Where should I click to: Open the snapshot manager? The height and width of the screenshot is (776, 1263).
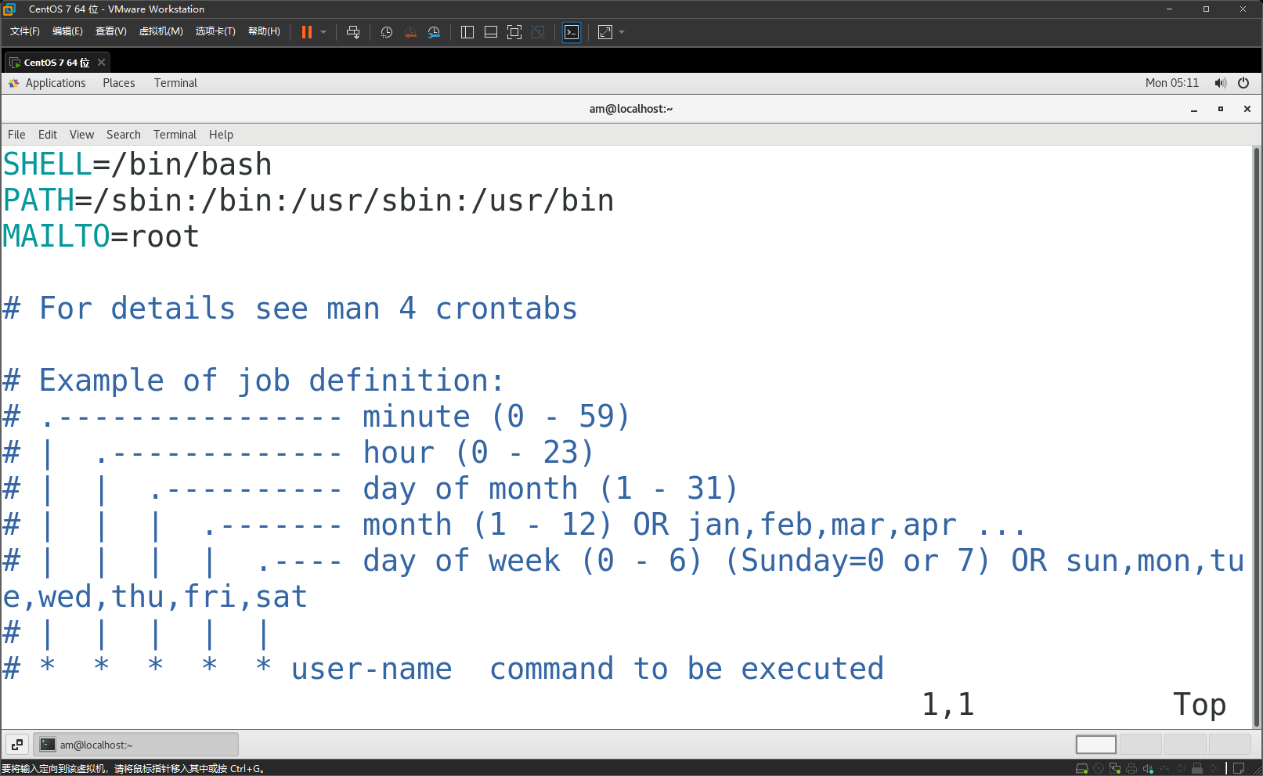434,32
